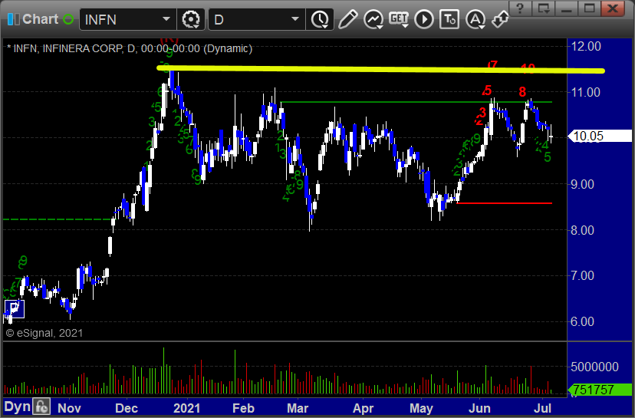Minimize the chart window

point(567,8)
